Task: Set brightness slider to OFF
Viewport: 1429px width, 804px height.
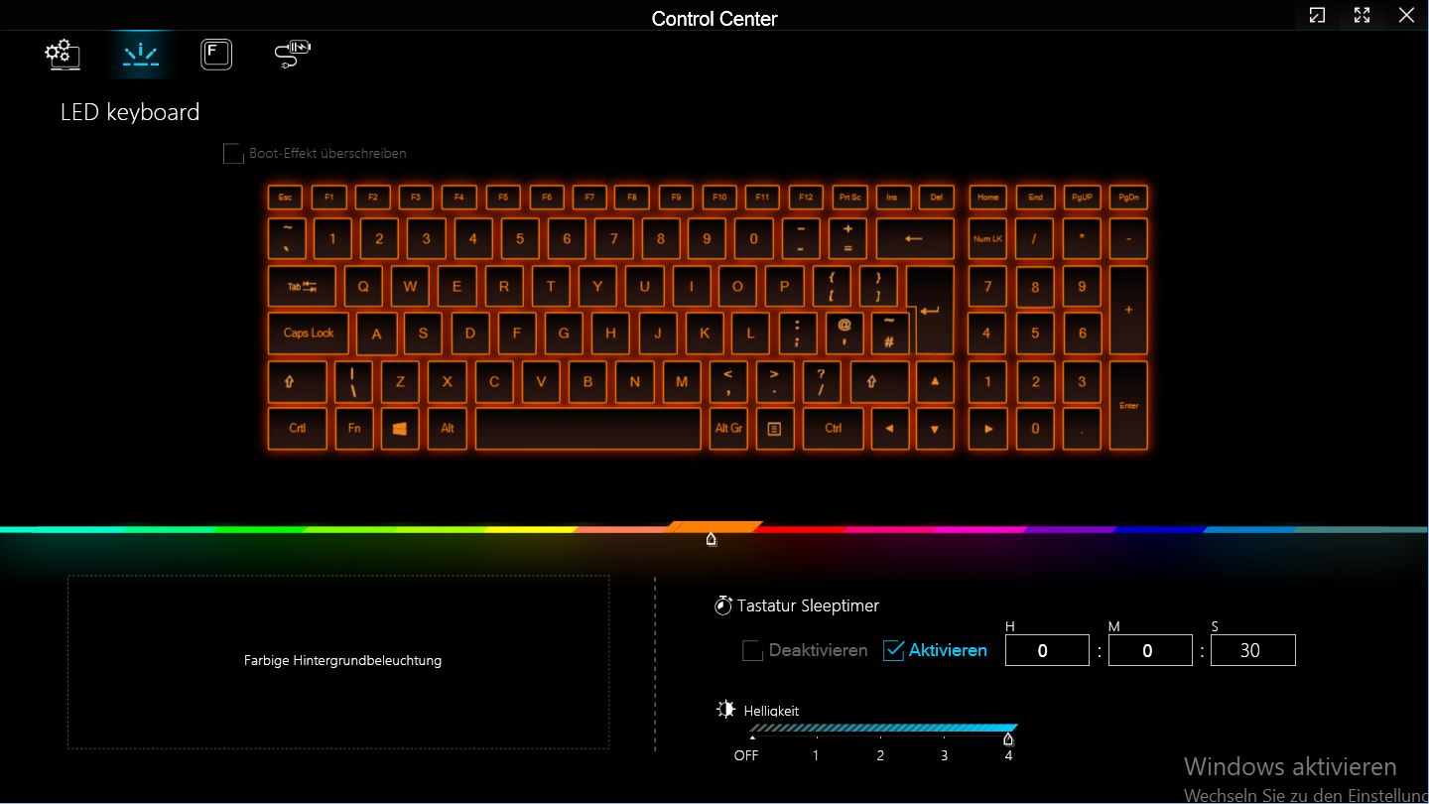Action: (x=752, y=737)
